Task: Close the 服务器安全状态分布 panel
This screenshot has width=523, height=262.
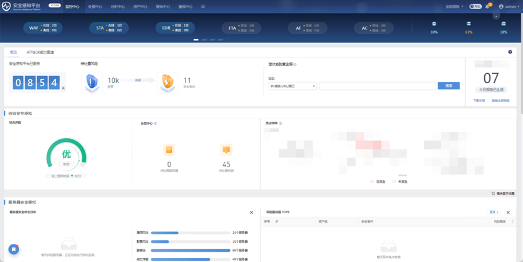Action: coord(252,212)
